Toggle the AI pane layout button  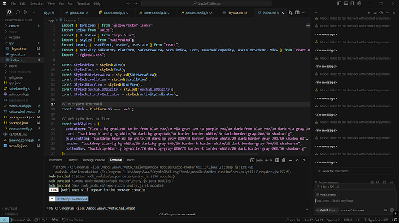(x=352, y=3)
